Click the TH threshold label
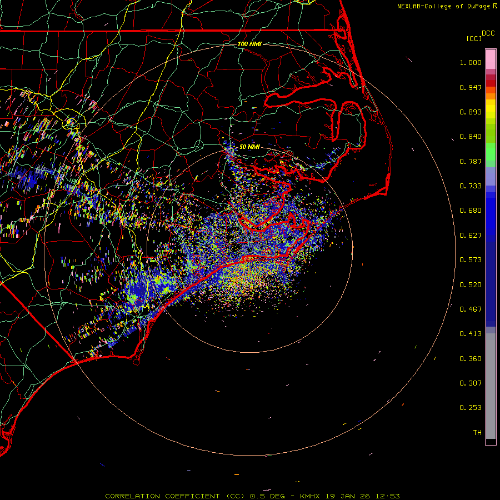 (477, 433)
